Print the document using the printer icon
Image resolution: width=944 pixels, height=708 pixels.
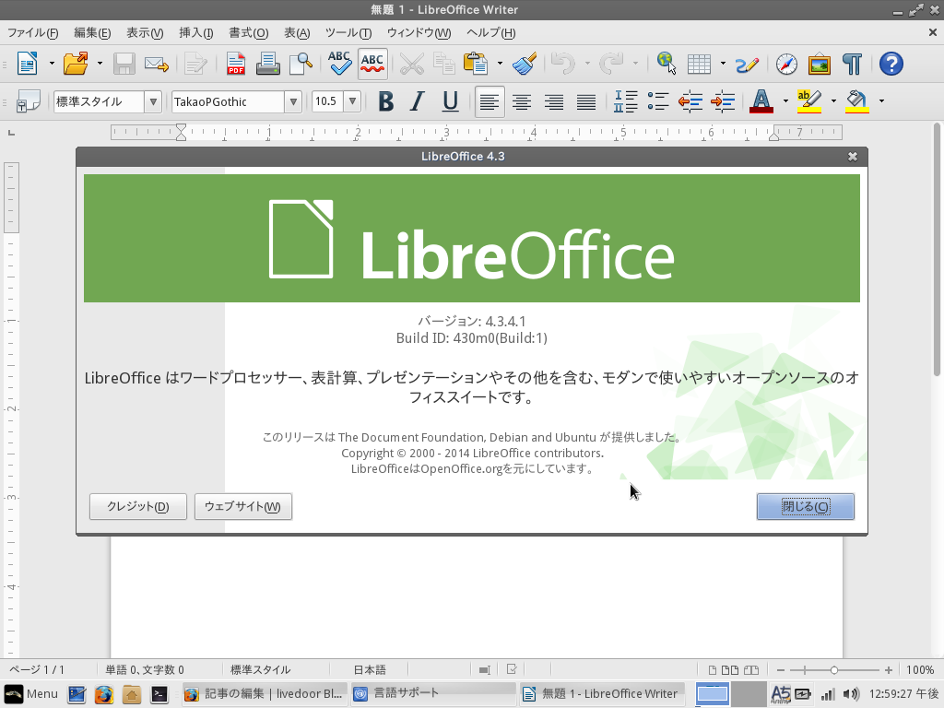[x=267, y=64]
